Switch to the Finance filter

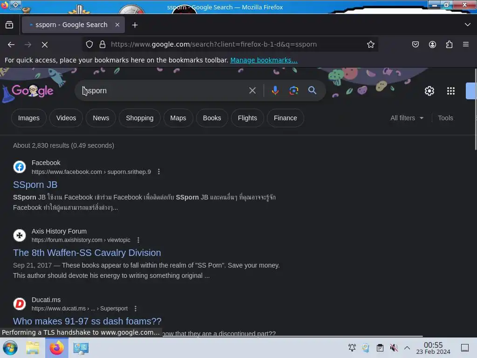(286, 118)
